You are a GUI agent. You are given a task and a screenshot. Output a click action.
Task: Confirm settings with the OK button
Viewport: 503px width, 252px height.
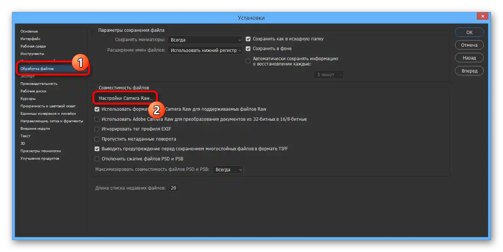click(469, 33)
